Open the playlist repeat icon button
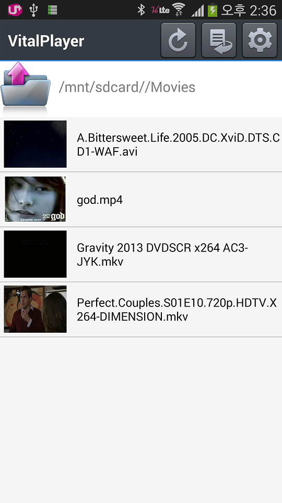Viewport: 282px width, 503px height. [x=219, y=40]
